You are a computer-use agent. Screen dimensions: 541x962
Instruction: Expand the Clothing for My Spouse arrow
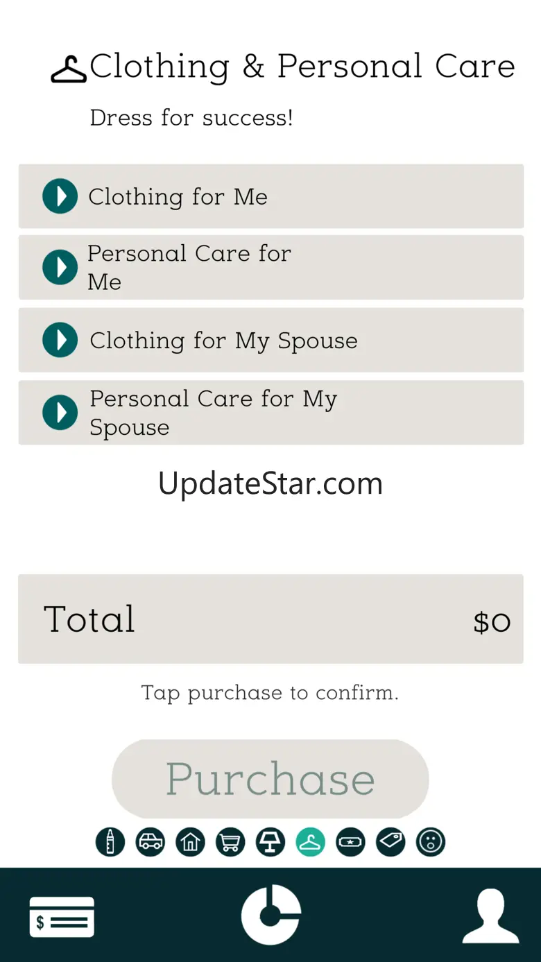(60, 340)
